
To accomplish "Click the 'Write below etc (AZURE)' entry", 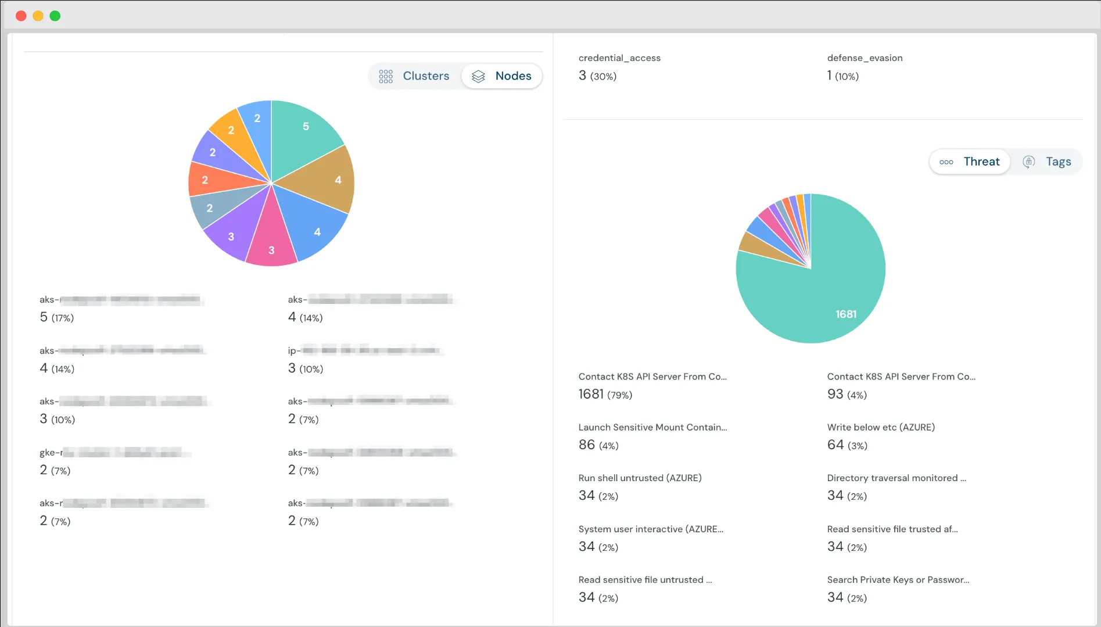I will click(881, 427).
